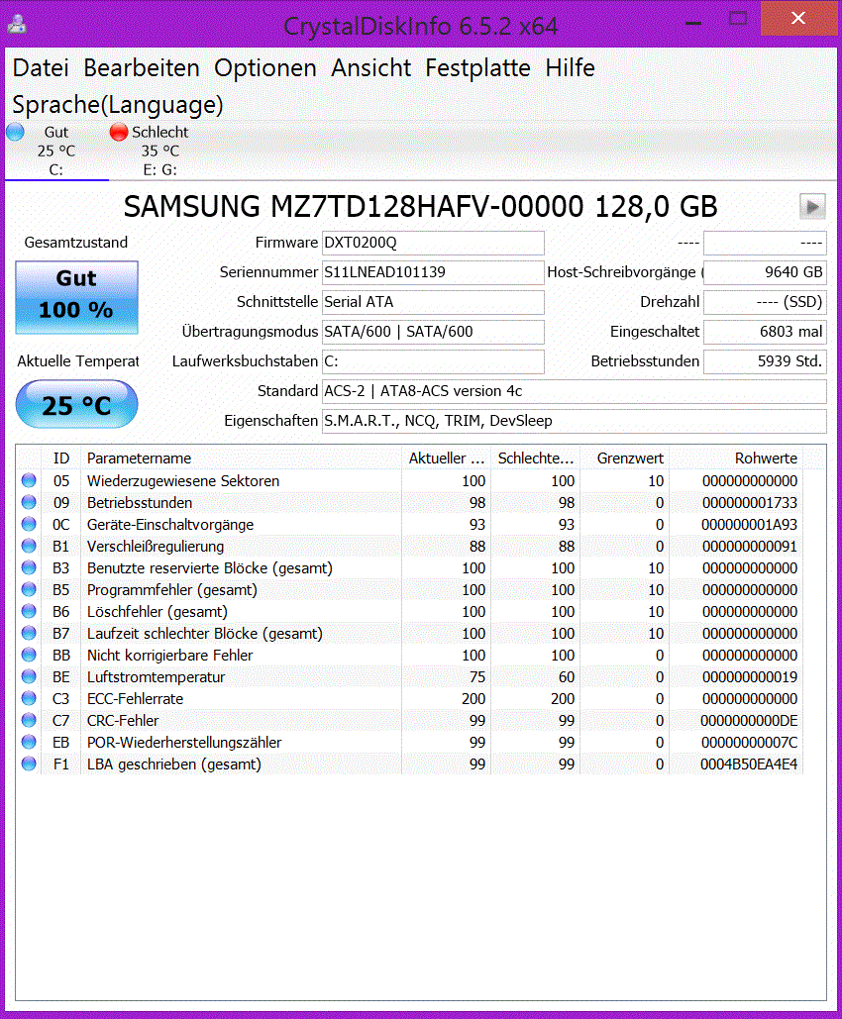Select the Gut 25 °C C: disk tab
The height and width of the screenshot is (1019, 842).
coord(56,151)
